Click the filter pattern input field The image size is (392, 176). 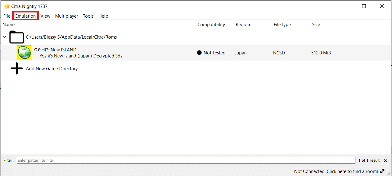(x=186, y=160)
